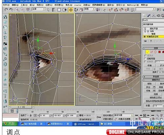
Task: Expand the Symmetry modifier tree node
Action: pyautogui.click(x=148, y=32)
